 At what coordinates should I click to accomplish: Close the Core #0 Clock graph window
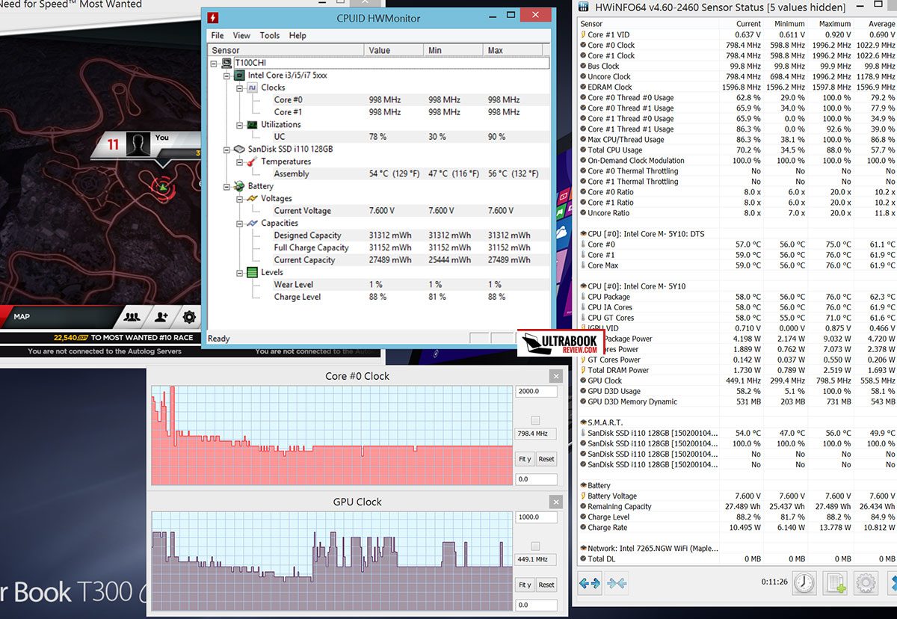point(555,376)
